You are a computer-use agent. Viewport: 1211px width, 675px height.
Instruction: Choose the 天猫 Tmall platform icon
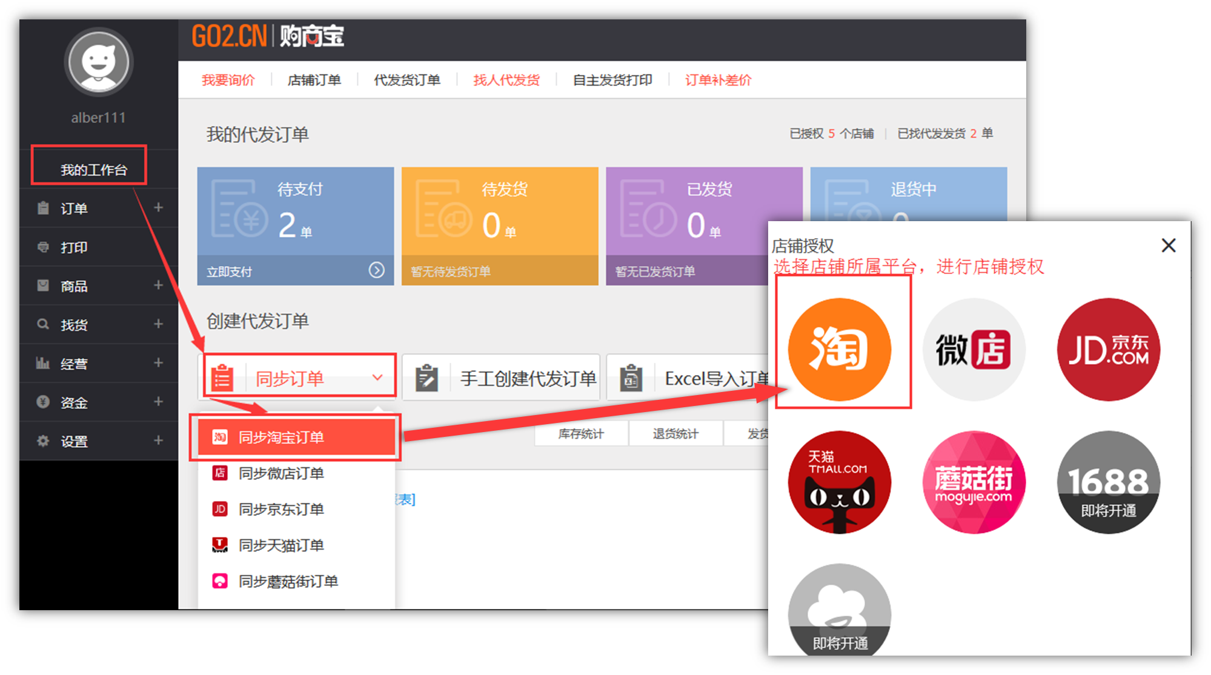point(839,482)
